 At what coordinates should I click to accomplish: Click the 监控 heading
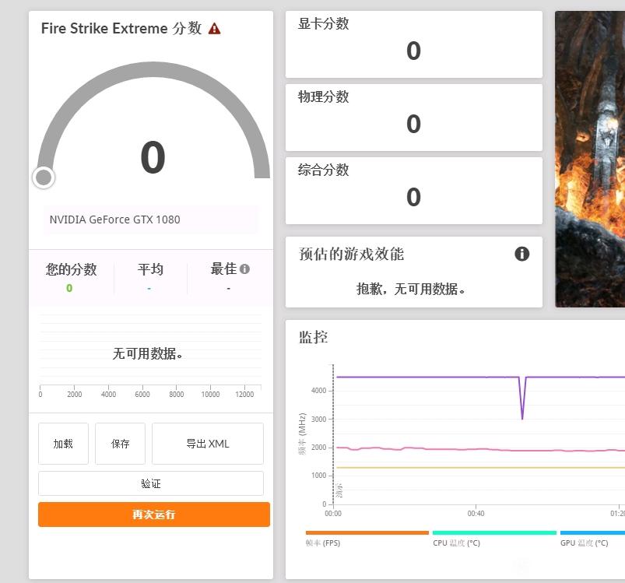(x=314, y=337)
